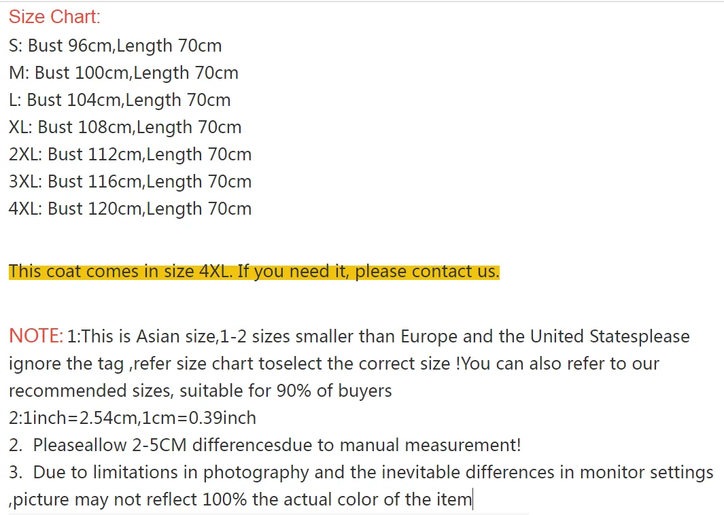Click the yellow highlighted 4XL coat sentence
This screenshot has width=724, height=515.
coord(254,271)
